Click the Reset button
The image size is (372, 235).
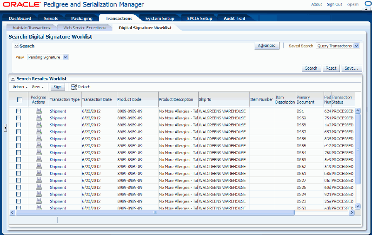point(331,68)
